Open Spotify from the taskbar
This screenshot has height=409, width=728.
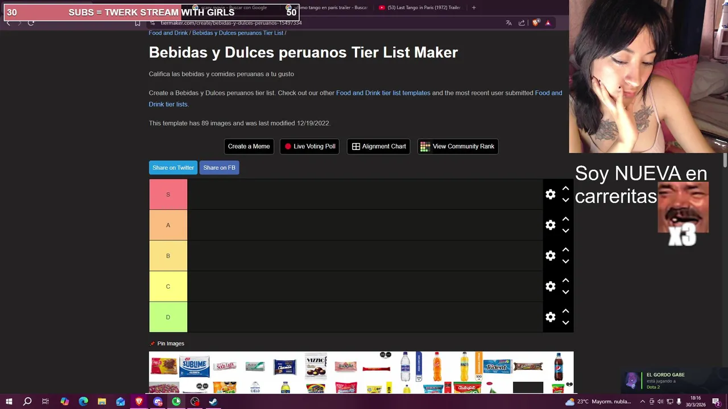coord(176,402)
